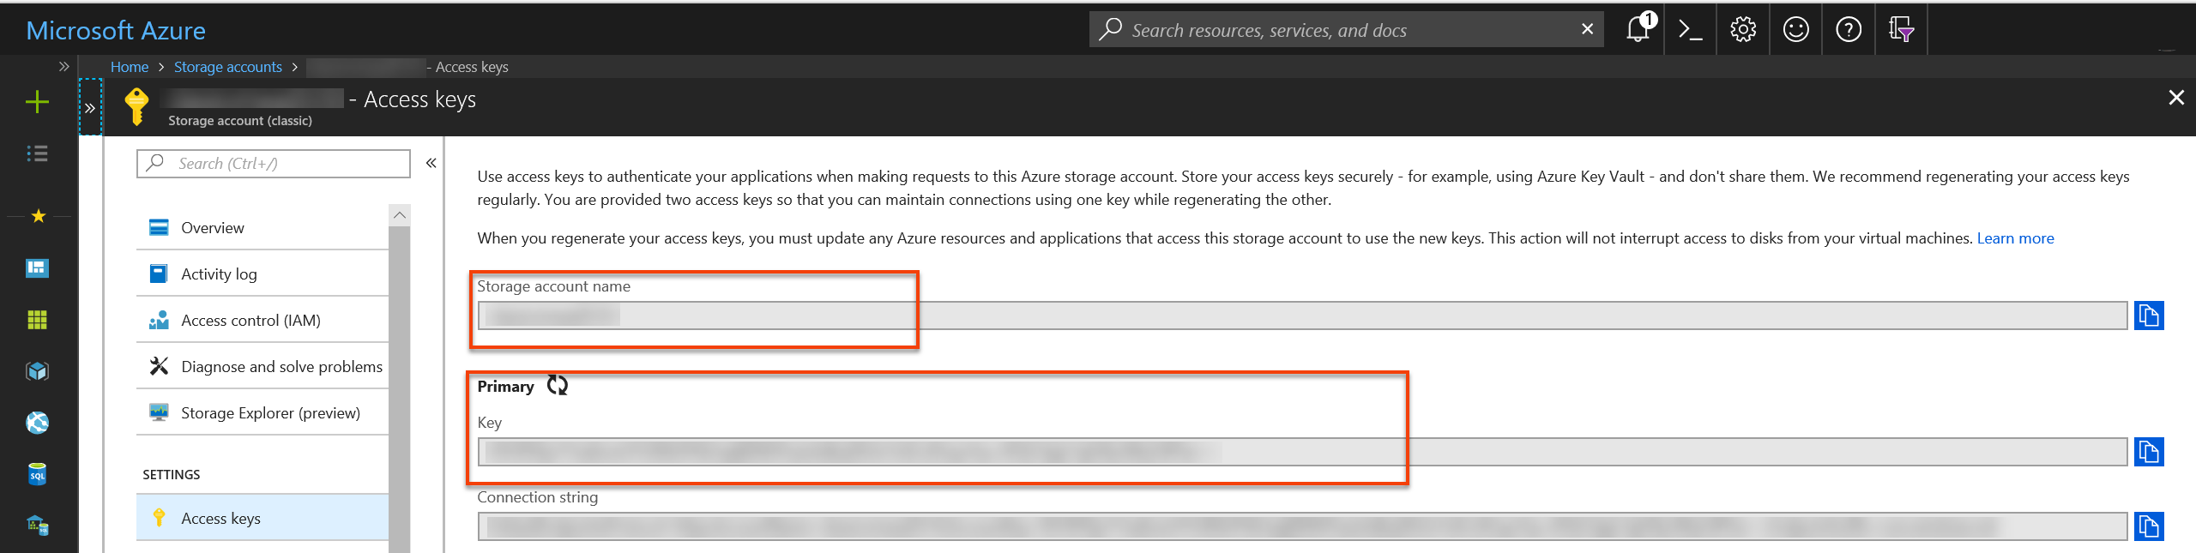Expand the collapsed blade chevron
Screen dimensions: 2196x553
click(x=90, y=108)
